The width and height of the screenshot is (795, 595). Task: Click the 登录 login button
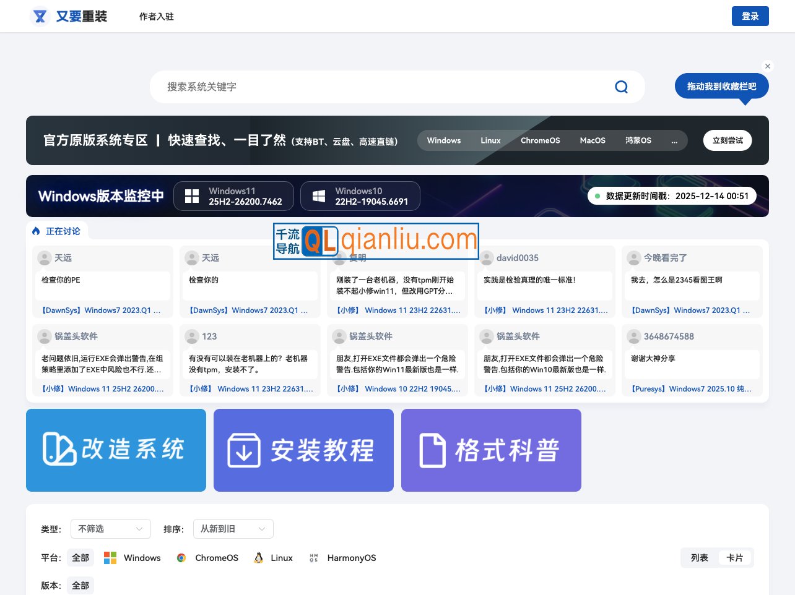750,16
